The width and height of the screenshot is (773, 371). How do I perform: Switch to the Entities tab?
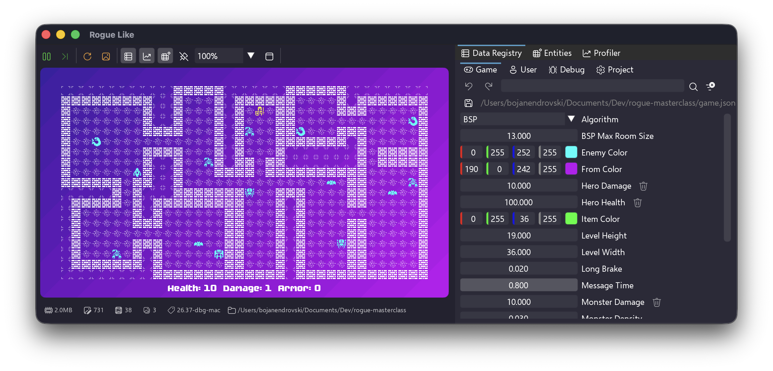552,53
